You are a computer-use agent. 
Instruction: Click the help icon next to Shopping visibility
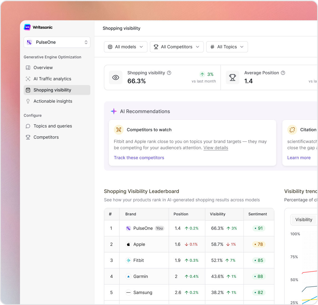tap(169, 73)
